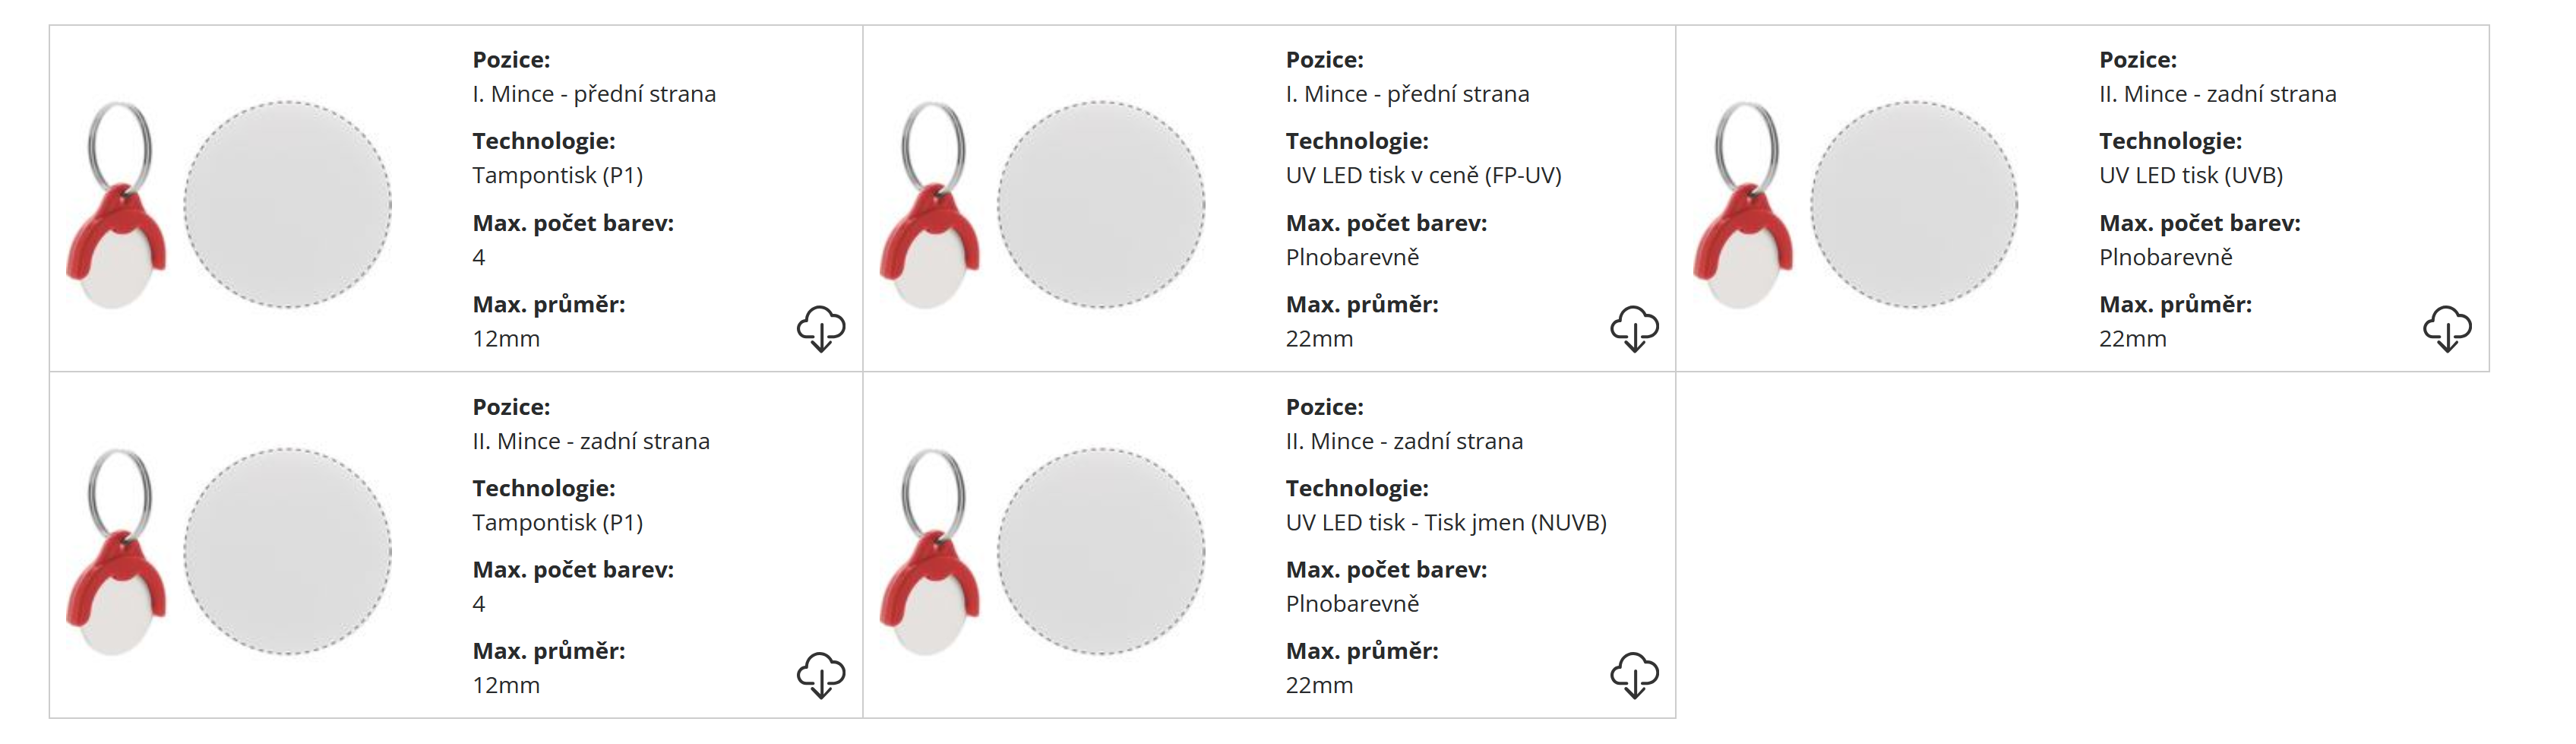2576x744 pixels.
Task: Download template for UV LED tisk (UVB)
Action: (2446, 328)
